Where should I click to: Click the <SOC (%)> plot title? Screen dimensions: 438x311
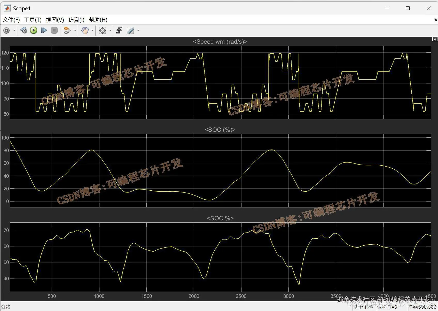click(x=220, y=130)
